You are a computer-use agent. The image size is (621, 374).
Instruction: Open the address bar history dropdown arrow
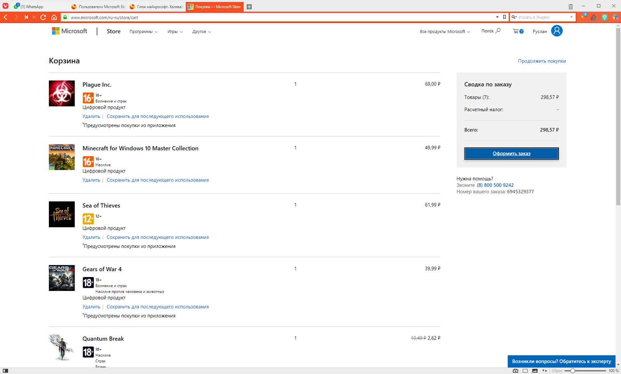click(x=497, y=17)
